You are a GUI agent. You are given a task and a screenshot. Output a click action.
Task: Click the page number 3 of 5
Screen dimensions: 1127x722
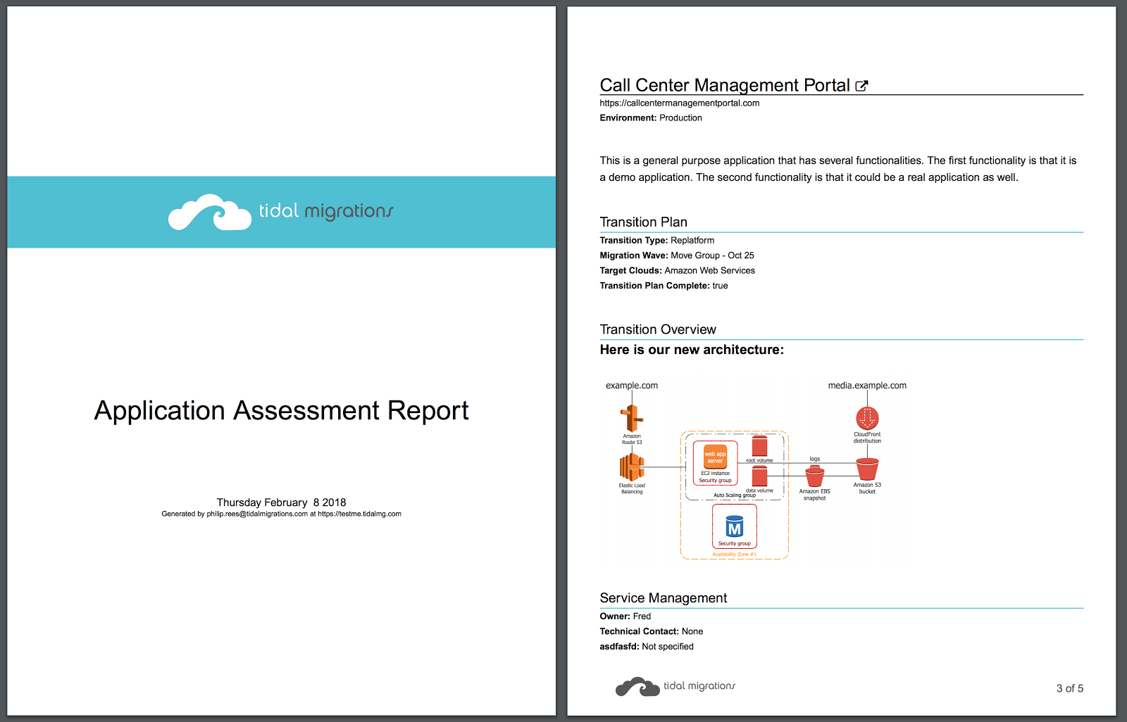point(1070,688)
